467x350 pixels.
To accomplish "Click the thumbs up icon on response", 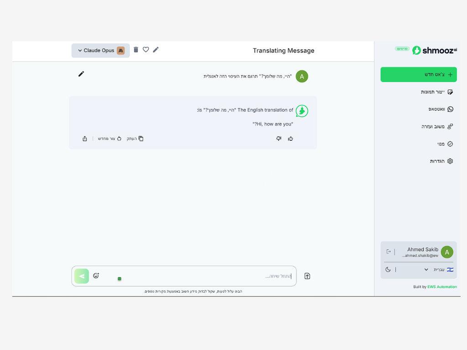I will pyautogui.click(x=291, y=139).
